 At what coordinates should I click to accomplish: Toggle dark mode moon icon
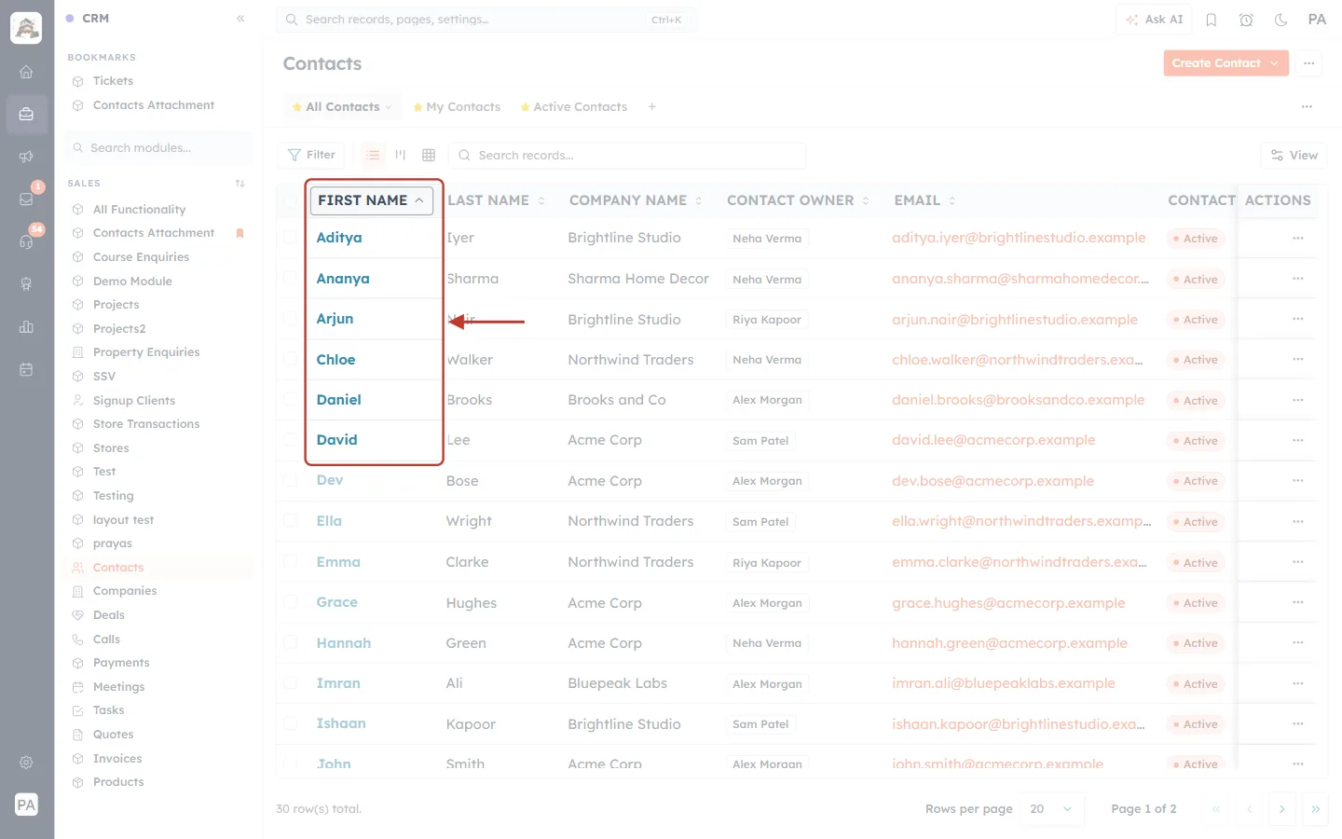click(1280, 20)
